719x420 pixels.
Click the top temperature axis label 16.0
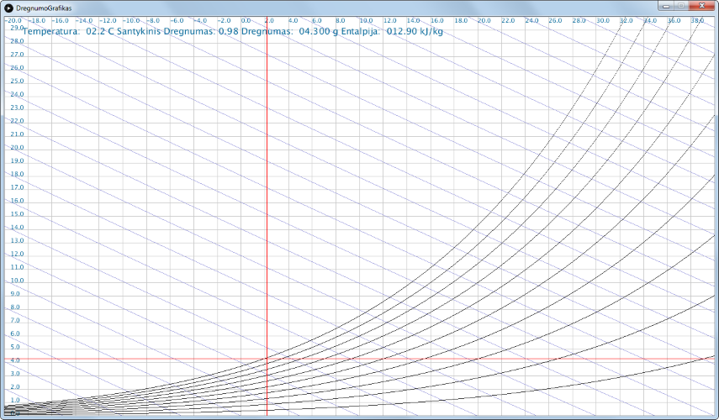click(437, 21)
